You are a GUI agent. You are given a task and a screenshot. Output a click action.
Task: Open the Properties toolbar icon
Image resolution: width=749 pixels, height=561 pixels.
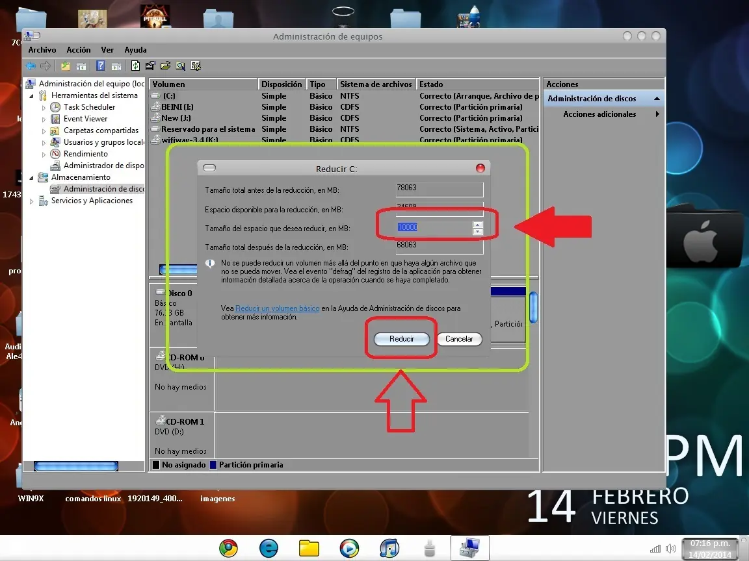click(x=150, y=66)
